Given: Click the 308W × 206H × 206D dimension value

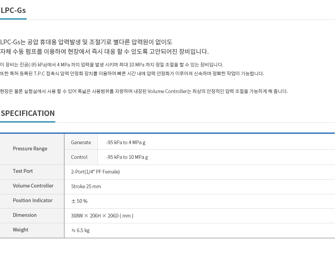Looking at the screenshot, I should pos(102,216).
